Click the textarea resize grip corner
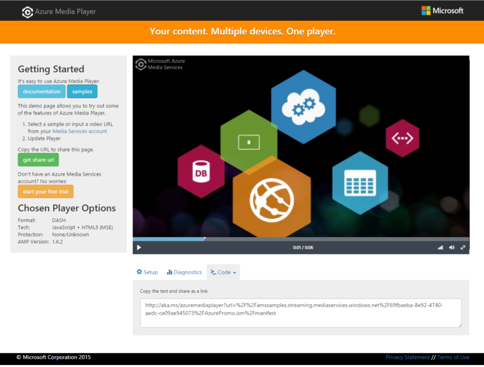This screenshot has height=367, width=484. click(x=459, y=325)
